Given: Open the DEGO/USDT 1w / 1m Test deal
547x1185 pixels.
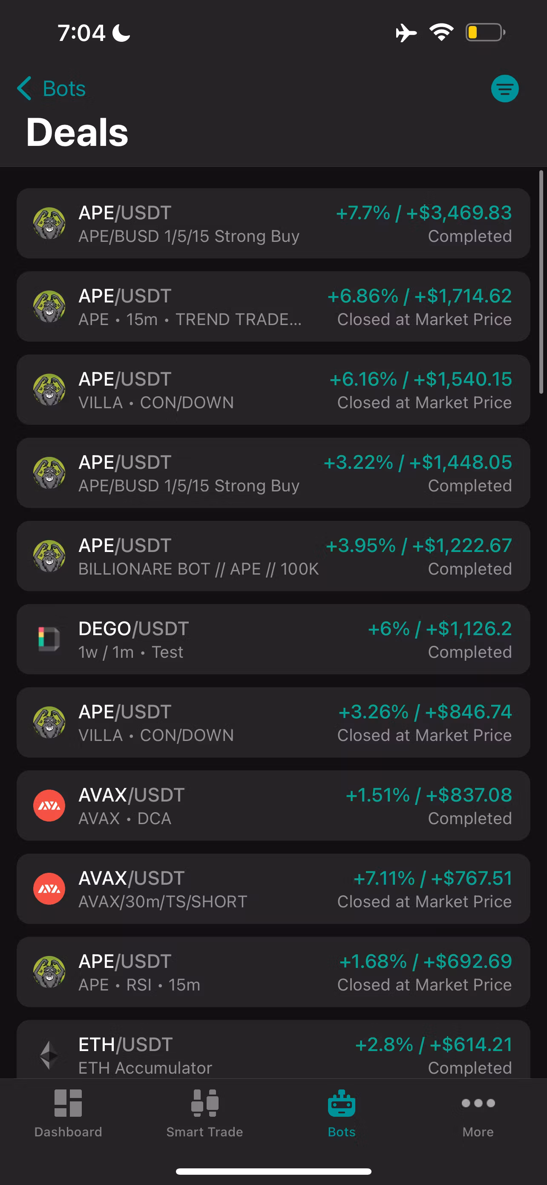Looking at the screenshot, I should coord(273,639).
